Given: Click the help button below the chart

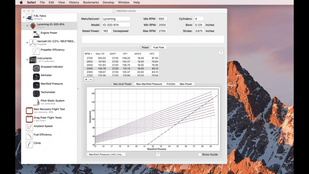Looking at the screenshot, I should [158, 155].
